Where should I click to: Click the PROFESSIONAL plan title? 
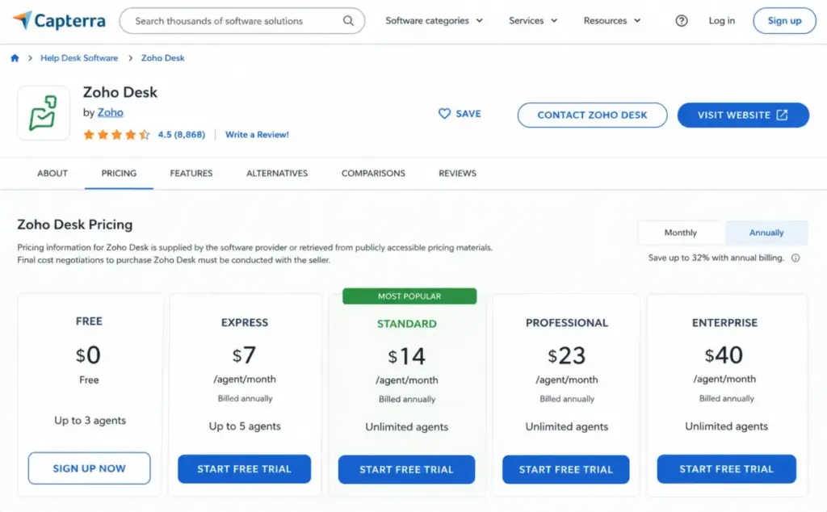coord(566,323)
